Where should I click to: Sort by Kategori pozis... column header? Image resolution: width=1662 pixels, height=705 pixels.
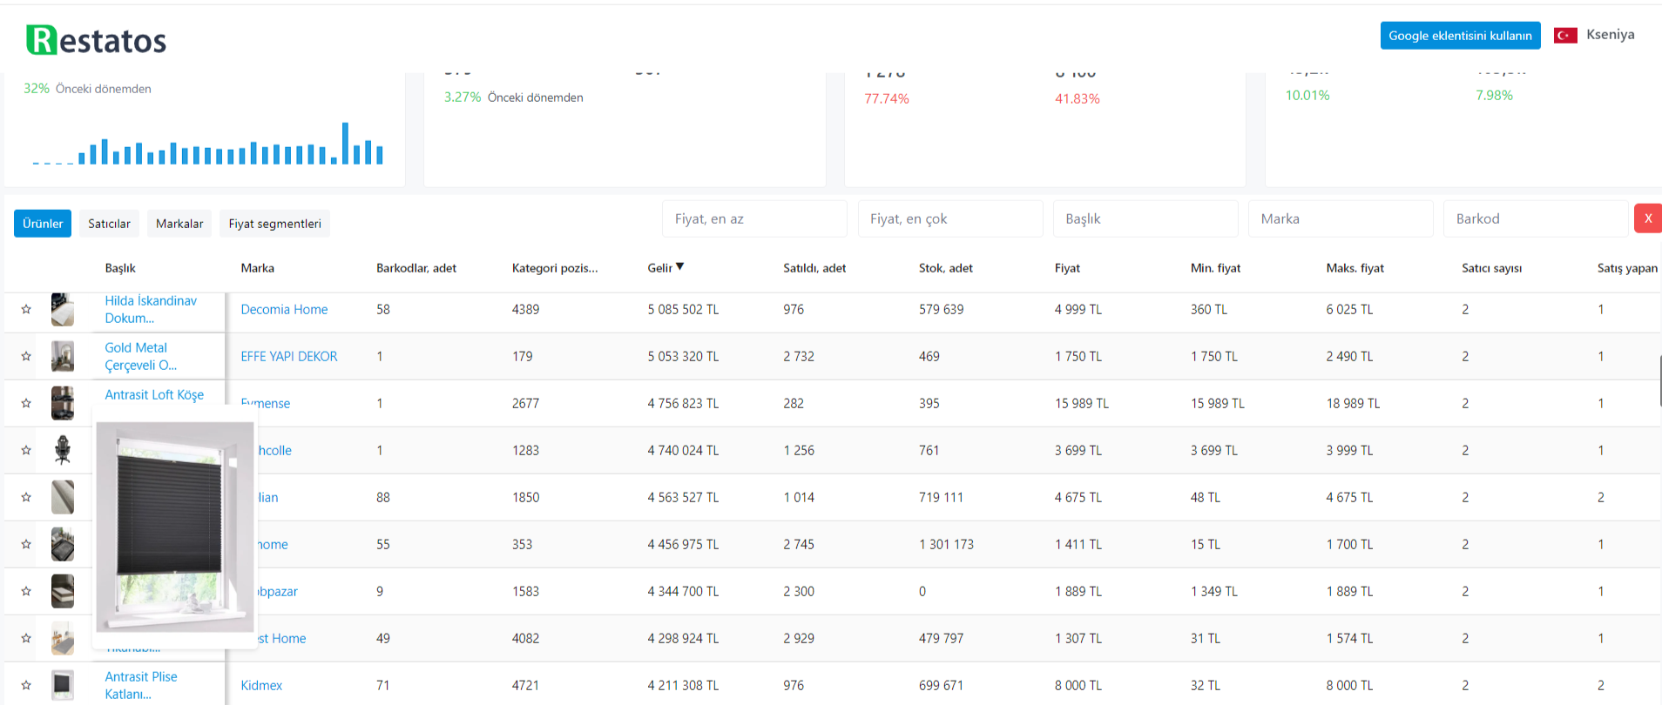pos(555,268)
